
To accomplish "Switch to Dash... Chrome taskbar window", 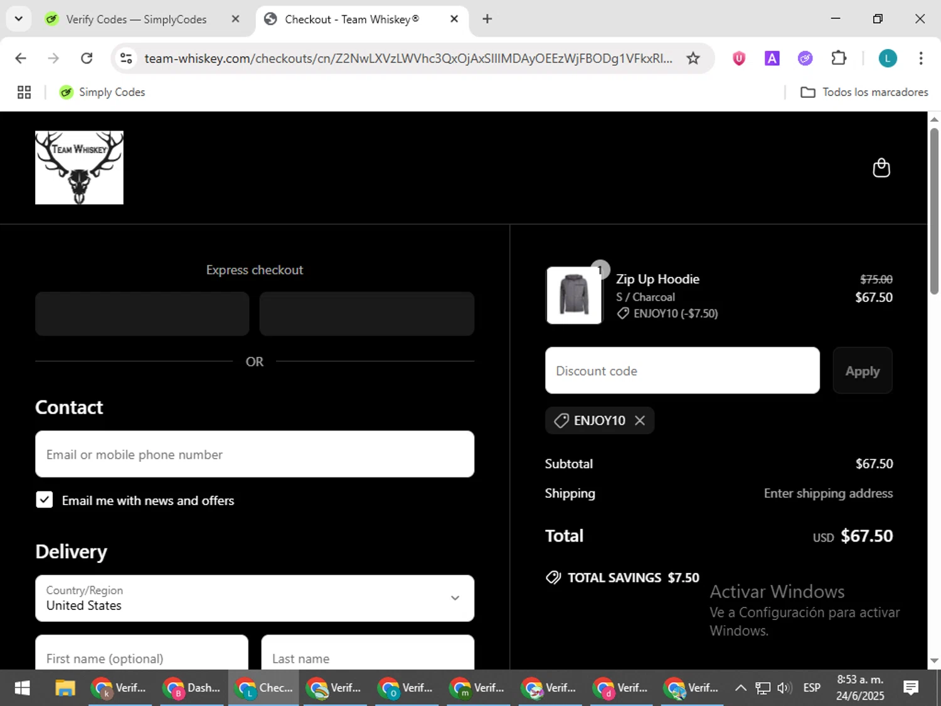I will [x=192, y=688].
